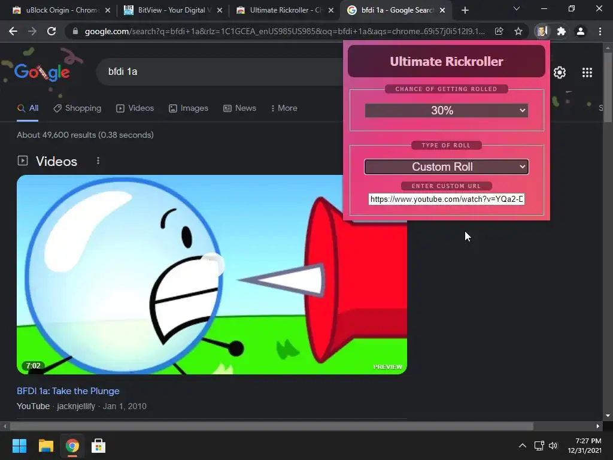
Task: Show hidden system tray icons
Action: [522, 446]
